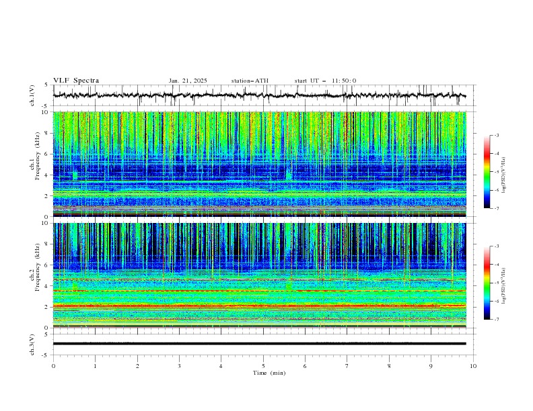Screen dimensions: 533x411
Task: Click the red 2 kHz band in ch.2 spectrogram
Action: [x=259, y=306]
